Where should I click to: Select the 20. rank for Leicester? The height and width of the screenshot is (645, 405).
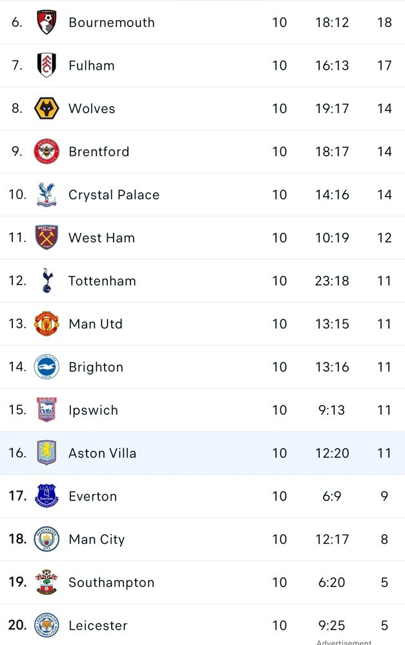tap(17, 625)
